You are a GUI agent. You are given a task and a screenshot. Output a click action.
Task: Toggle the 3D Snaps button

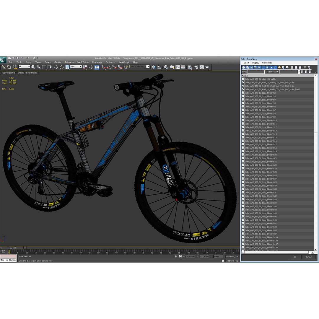(103, 67)
